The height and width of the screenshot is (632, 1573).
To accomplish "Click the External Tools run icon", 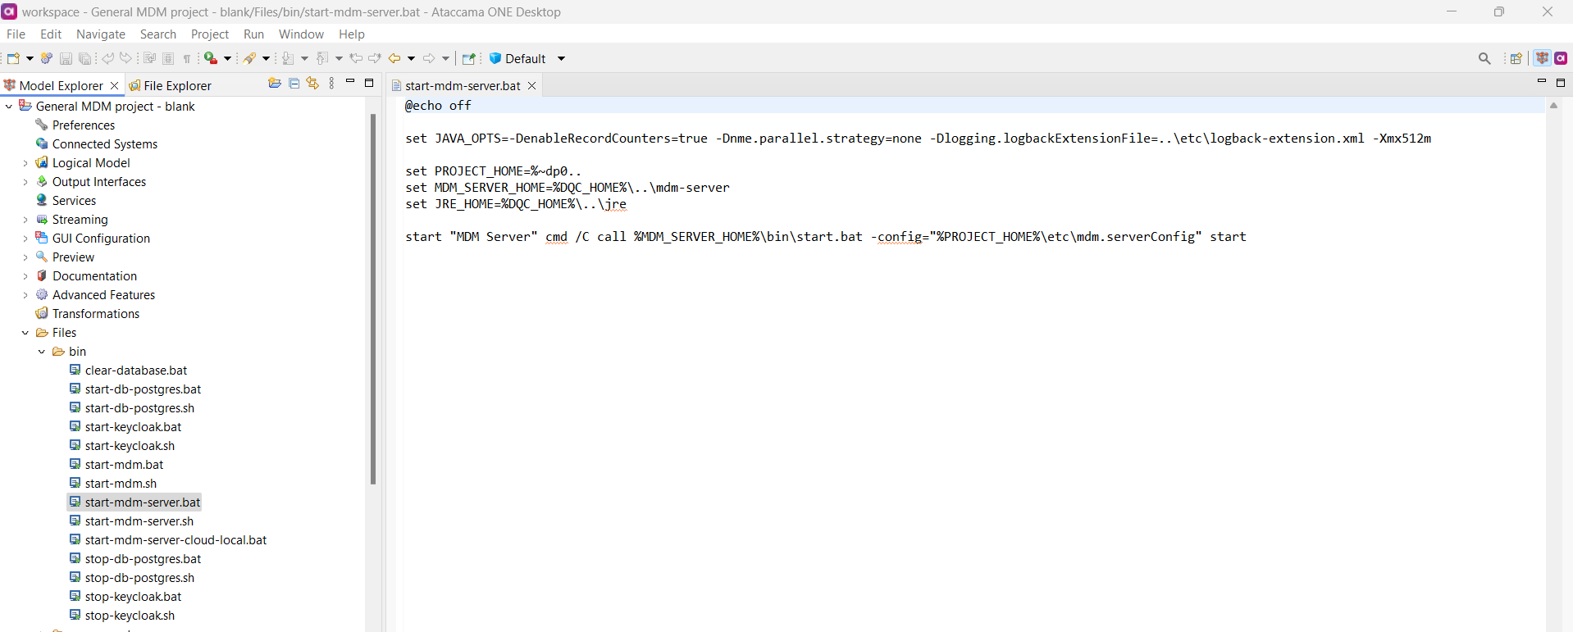I will 212,58.
